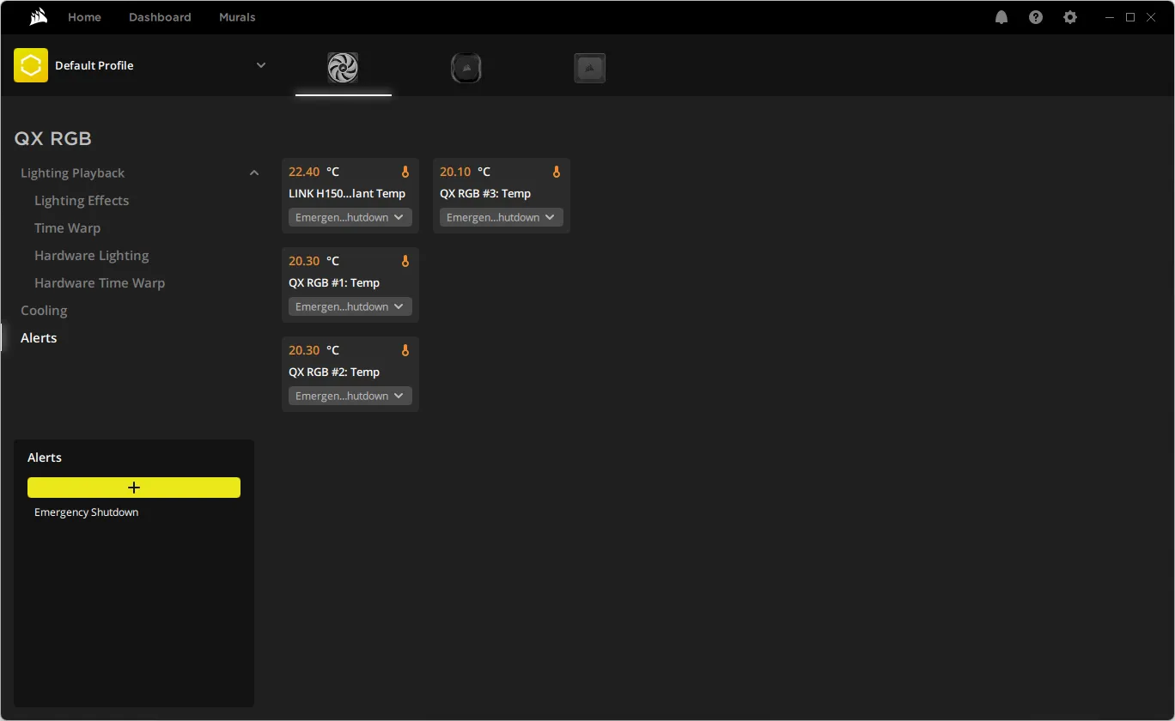The image size is (1175, 721).
Task: Click the Default Profile name
Action: point(94,65)
